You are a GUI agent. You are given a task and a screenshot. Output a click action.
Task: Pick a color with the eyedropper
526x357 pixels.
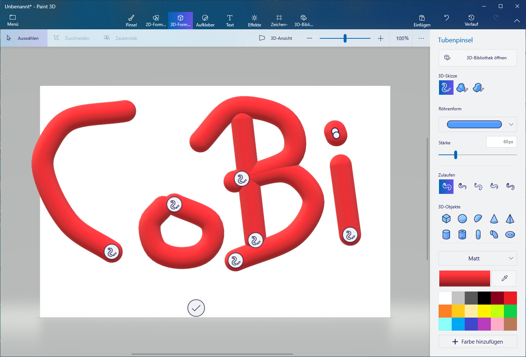click(x=504, y=278)
